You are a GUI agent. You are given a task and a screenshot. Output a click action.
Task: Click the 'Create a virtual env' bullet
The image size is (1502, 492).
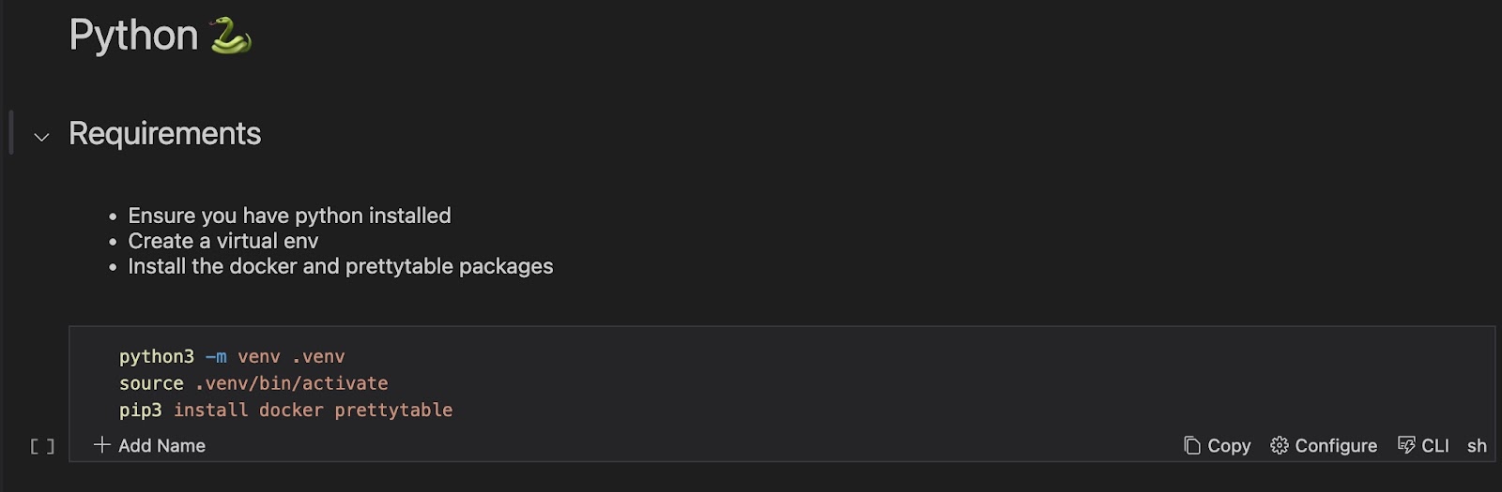coord(223,241)
